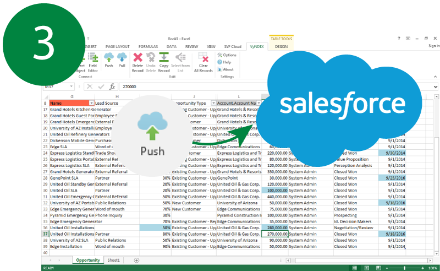Click the Excel Help question mark icon
The image size is (440, 271).
[x=399, y=38]
